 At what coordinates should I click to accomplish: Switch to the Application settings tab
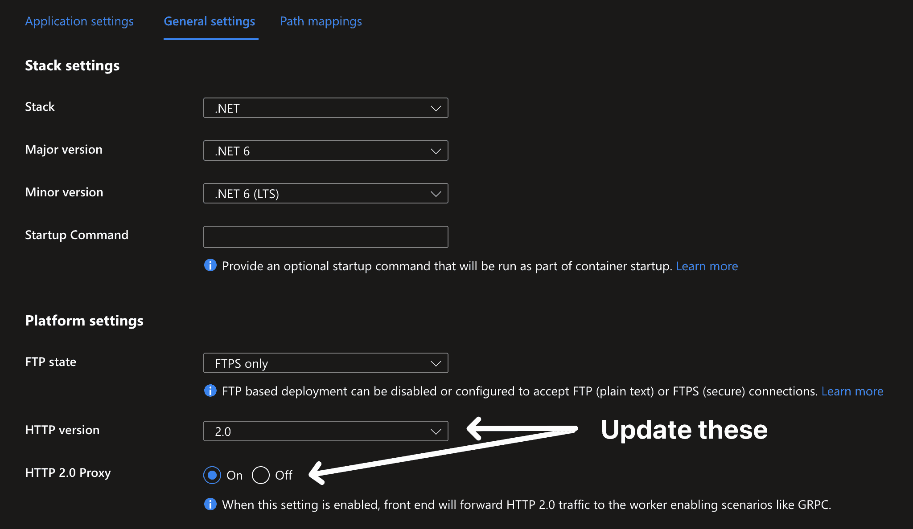point(79,21)
